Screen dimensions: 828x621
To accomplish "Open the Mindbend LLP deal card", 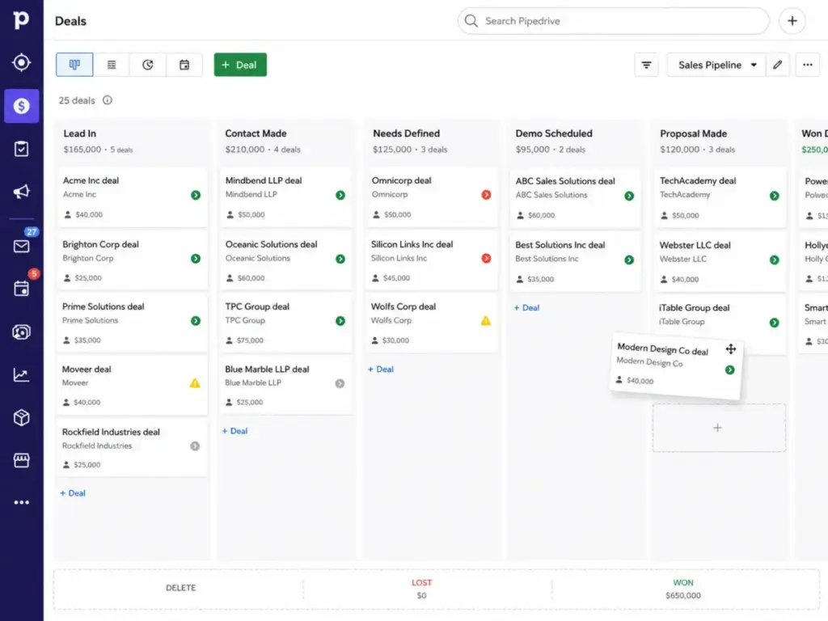I will pyautogui.click(x=285, y=197).
